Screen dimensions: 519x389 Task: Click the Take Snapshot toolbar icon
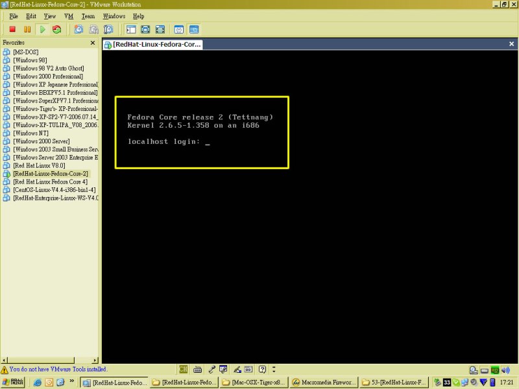point(78,29)
